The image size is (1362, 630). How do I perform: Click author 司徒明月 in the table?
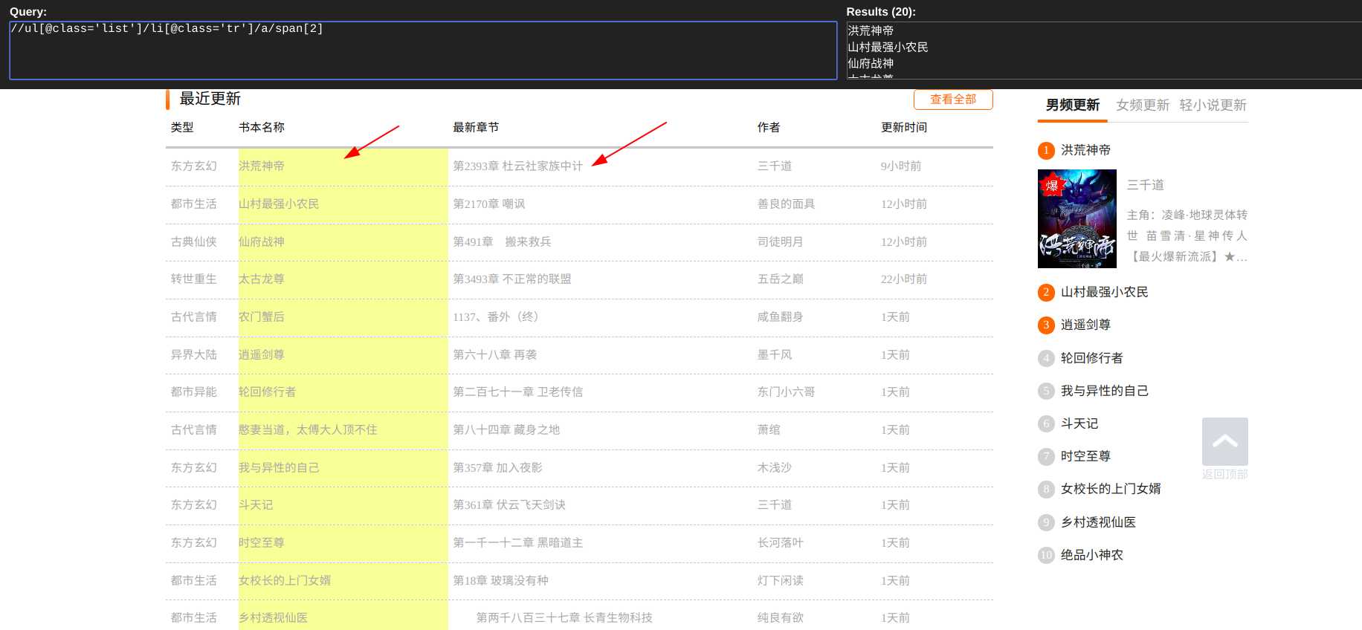780,241
